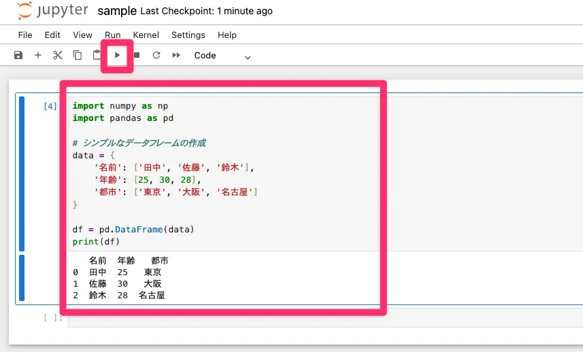Open the Run menu
Viewport: 583px width, 352px height.
[x=113, y=35]
